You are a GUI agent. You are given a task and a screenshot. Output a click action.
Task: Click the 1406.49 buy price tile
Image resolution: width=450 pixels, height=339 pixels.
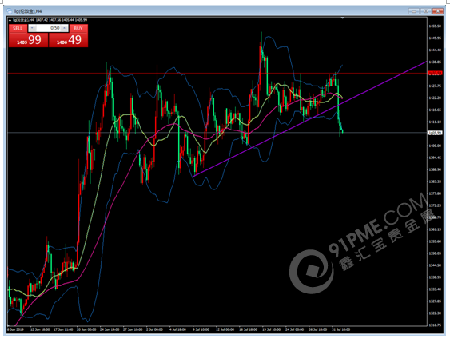point(68,40)
